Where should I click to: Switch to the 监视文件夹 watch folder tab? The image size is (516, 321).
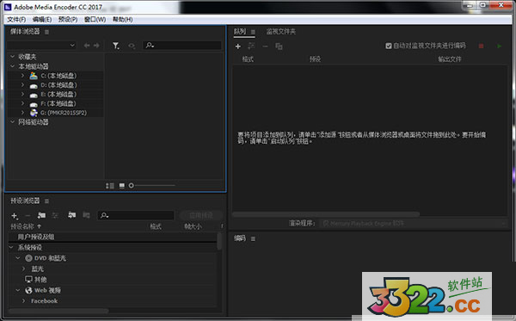pyautogui.click(x=281, y=32)
